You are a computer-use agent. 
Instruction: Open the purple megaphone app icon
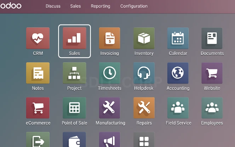[110, 140]
